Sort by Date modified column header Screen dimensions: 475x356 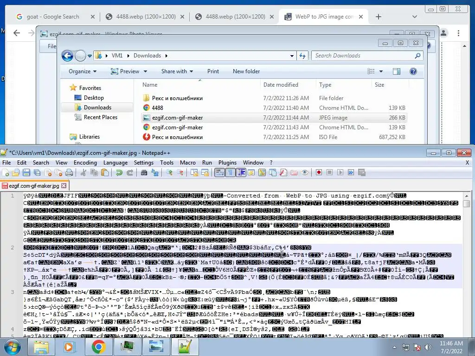tap(281, 85)
